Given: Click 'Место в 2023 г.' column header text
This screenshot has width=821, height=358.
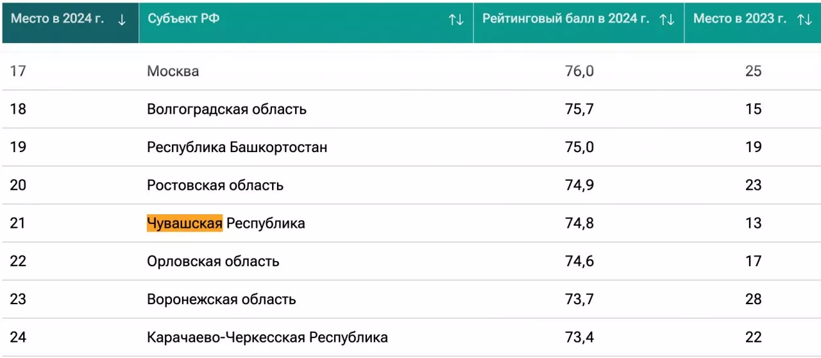Looking at the screenshot, I should (740, 19).
